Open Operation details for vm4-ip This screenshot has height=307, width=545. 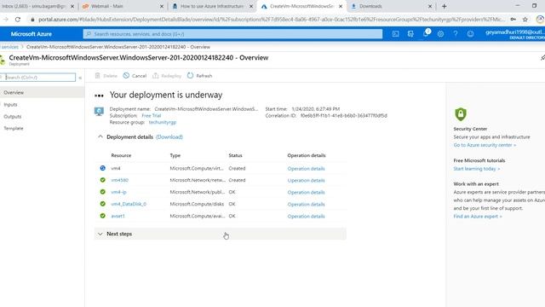(306, 192)
